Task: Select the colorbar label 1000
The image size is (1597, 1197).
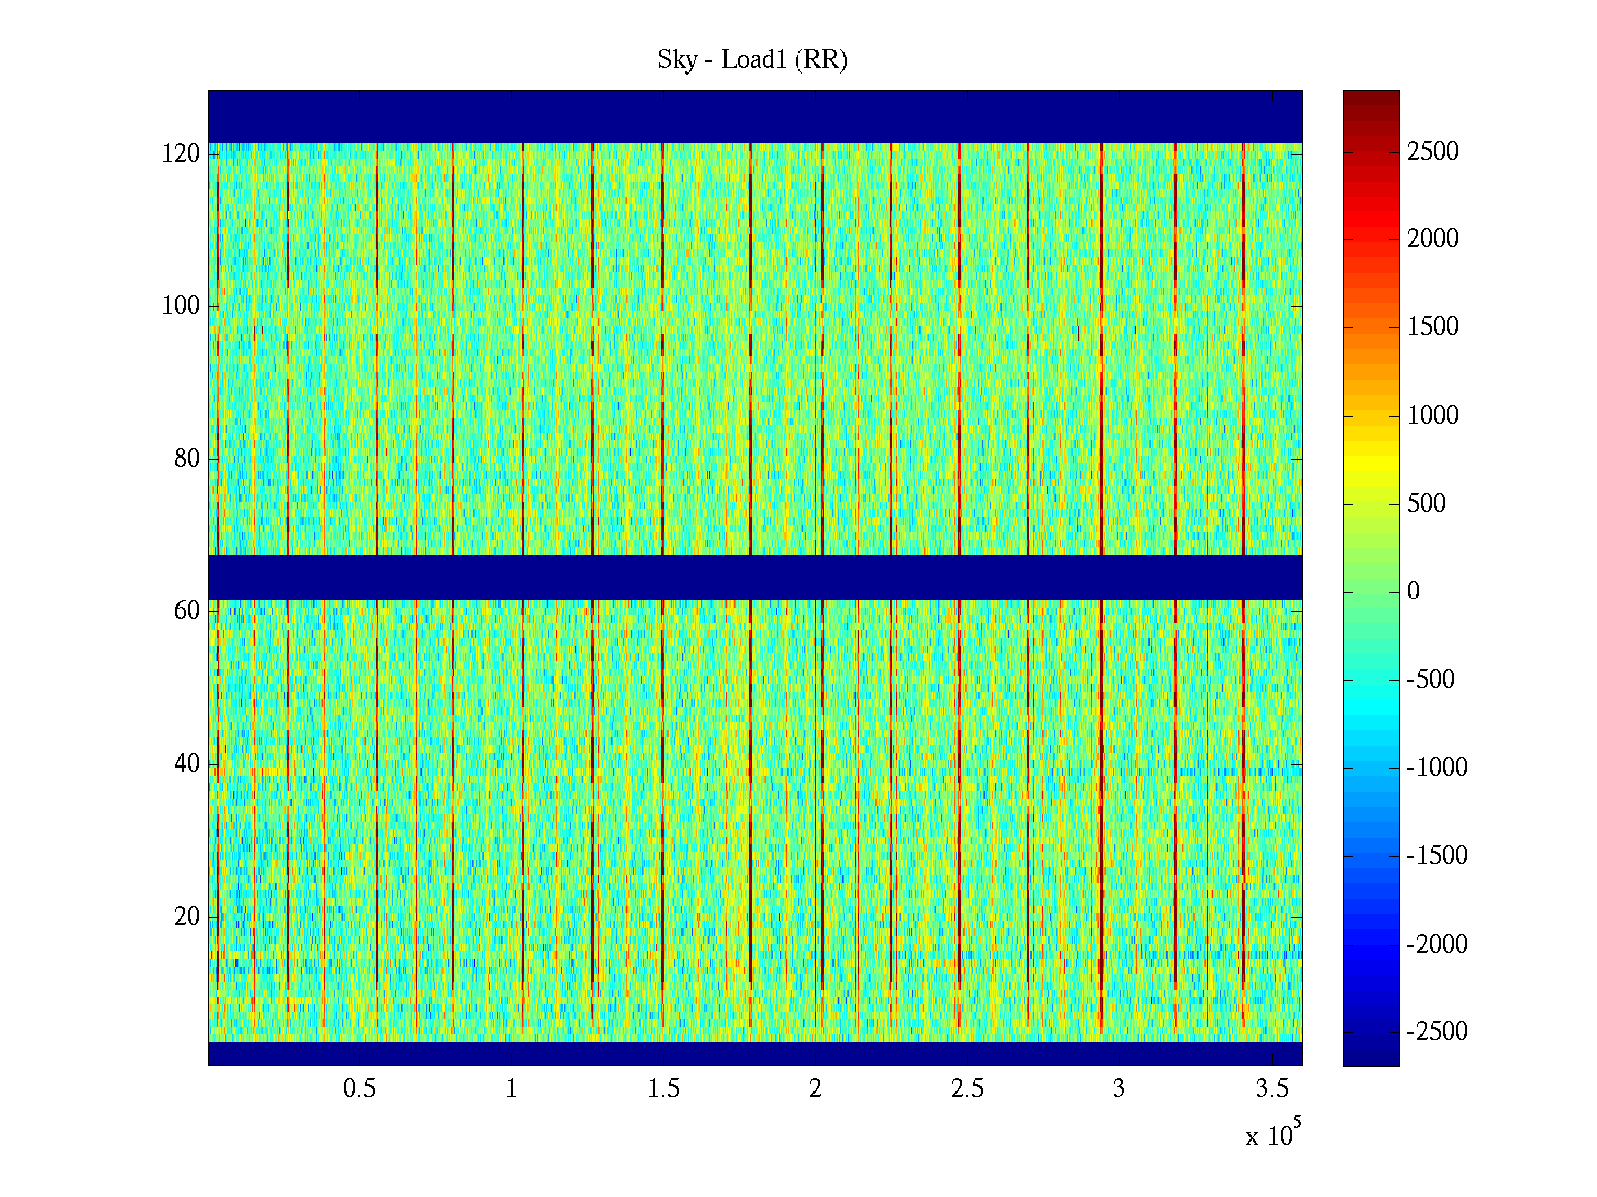Action: pyautogui.click(x=1432, y=416)
